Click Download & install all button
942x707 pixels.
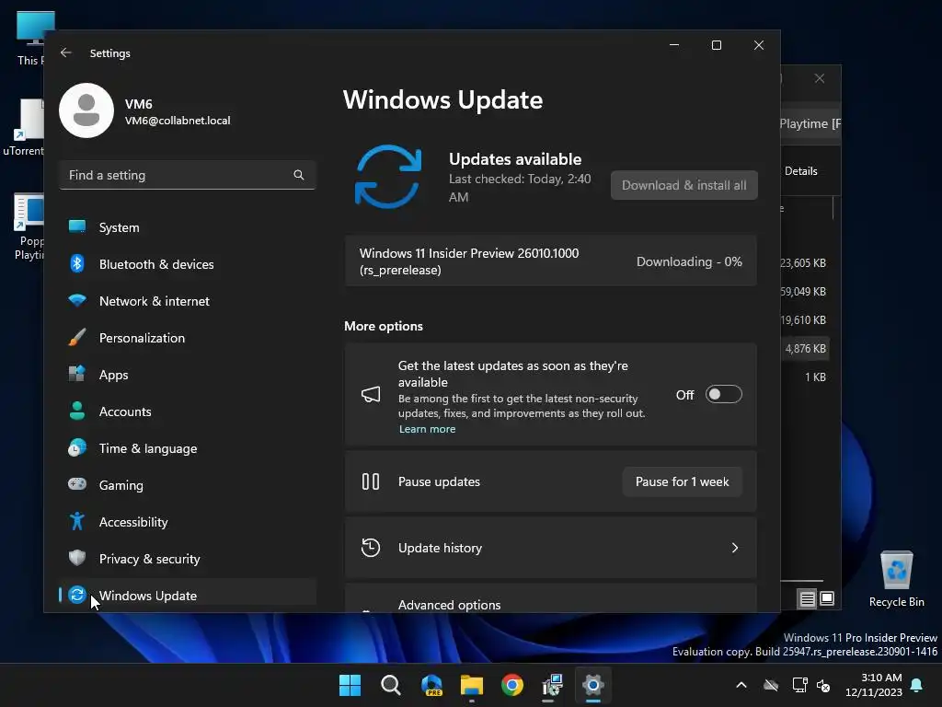pos(684,185)
